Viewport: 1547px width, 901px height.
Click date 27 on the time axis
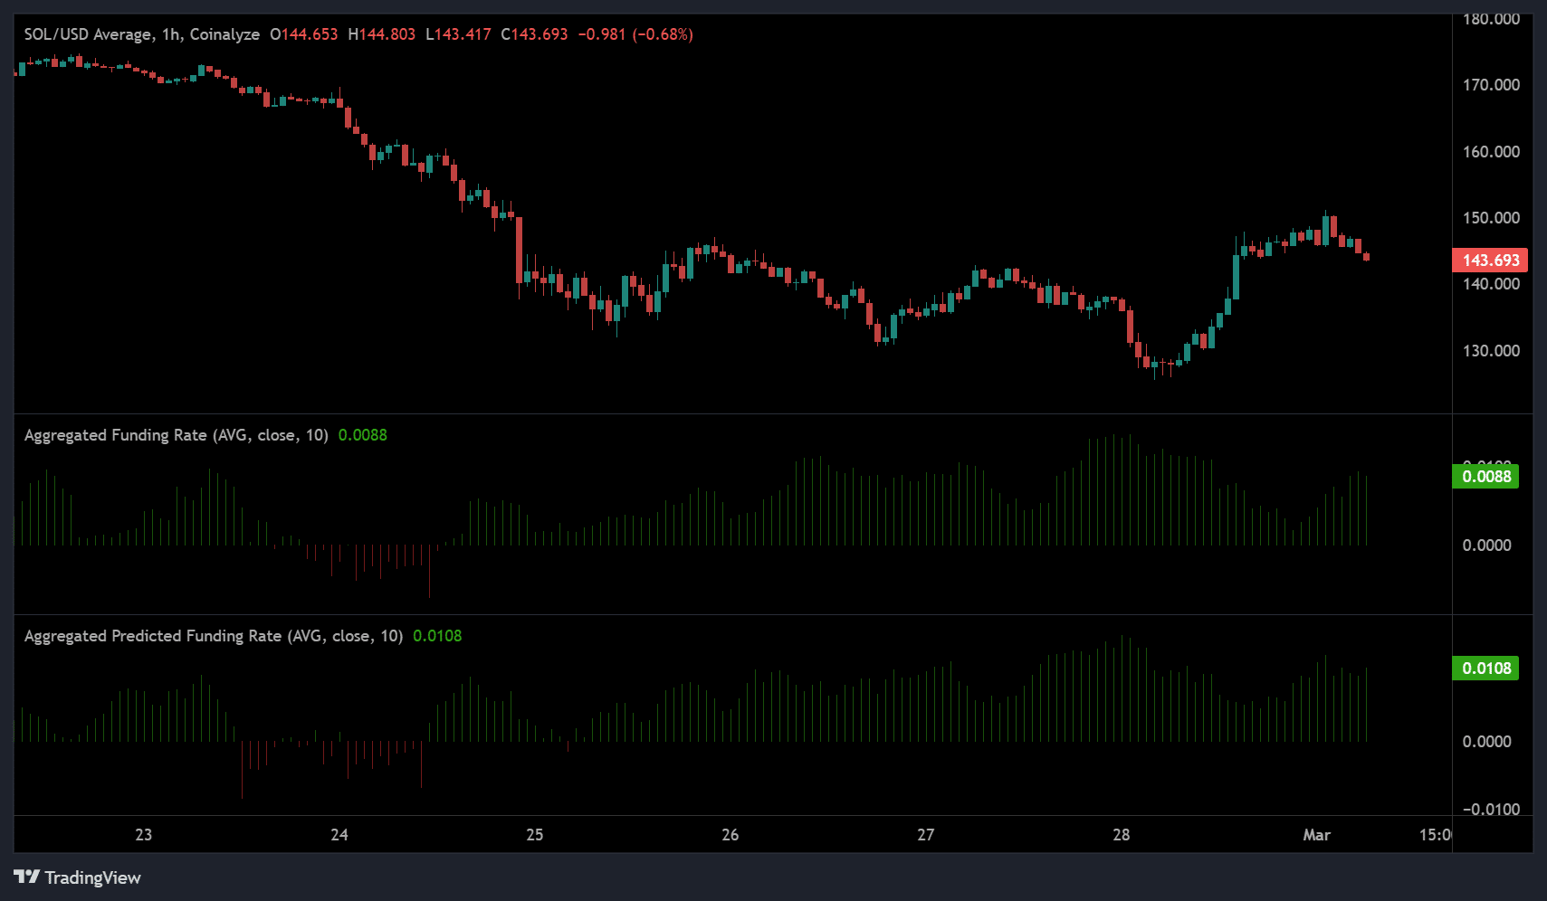pos(926,835)
